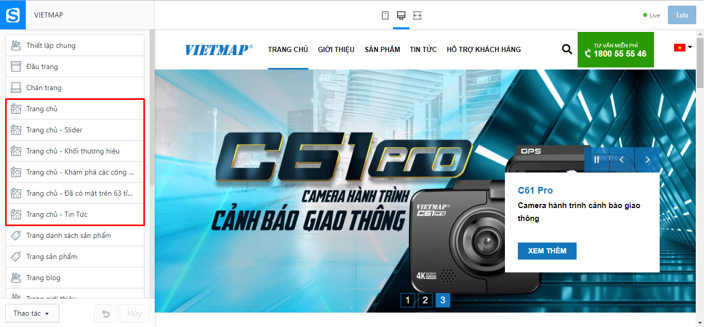This screenshot has height=327, width=704.
Task: Open Trang chủ - Đã có mặt trên 63
Action: click(x=75, y=193)
